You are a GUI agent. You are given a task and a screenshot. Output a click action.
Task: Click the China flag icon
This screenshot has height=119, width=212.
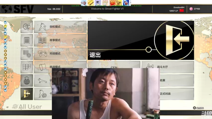182,11
